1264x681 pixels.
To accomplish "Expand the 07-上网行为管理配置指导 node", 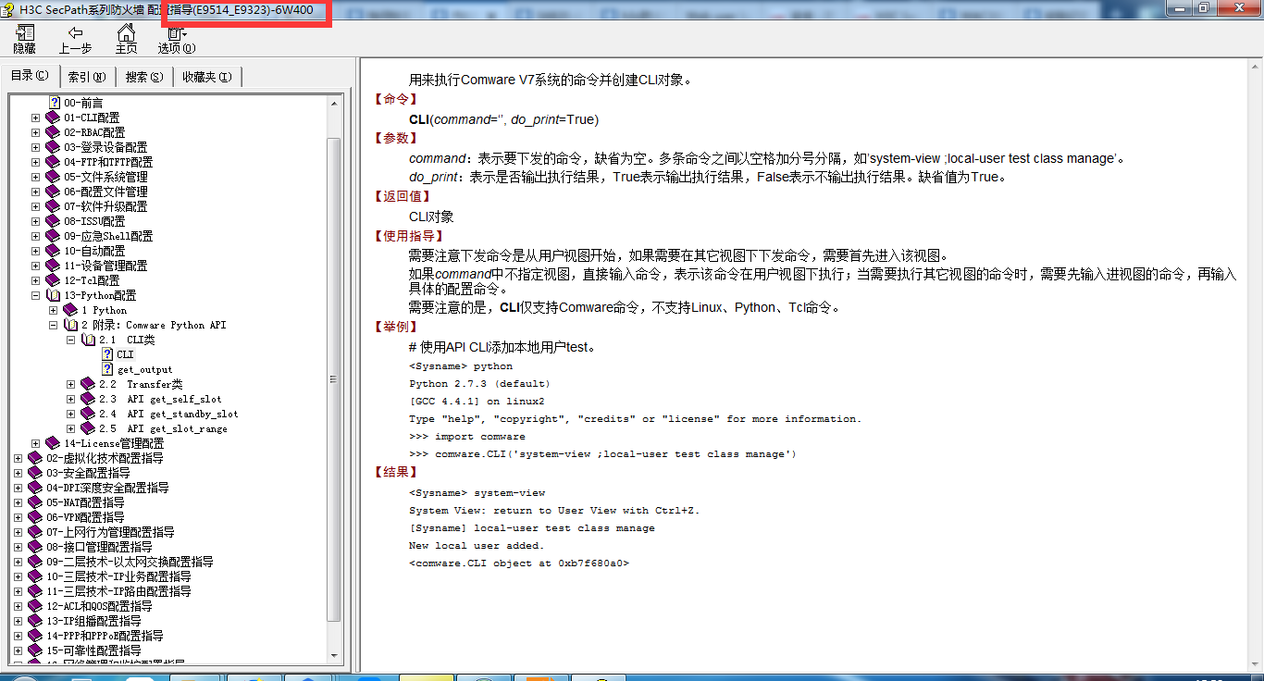I will point(19,532).
